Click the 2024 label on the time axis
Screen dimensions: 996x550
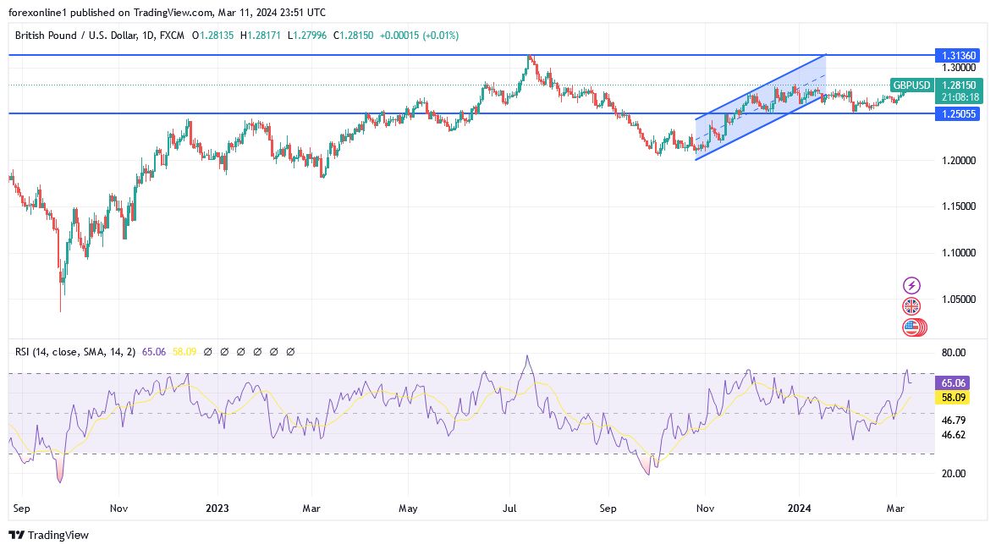click(x=800, y=509)
